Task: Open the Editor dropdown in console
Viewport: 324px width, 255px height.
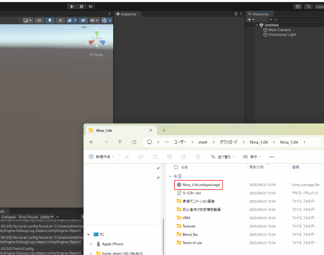Action: [x=47, y=217]
